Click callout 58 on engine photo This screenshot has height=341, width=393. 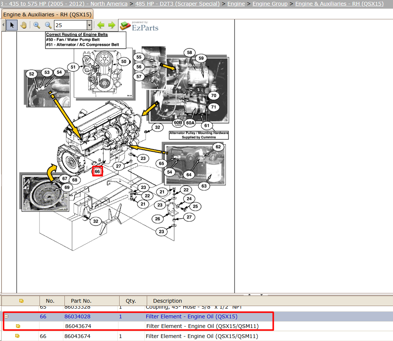point(190,52)
